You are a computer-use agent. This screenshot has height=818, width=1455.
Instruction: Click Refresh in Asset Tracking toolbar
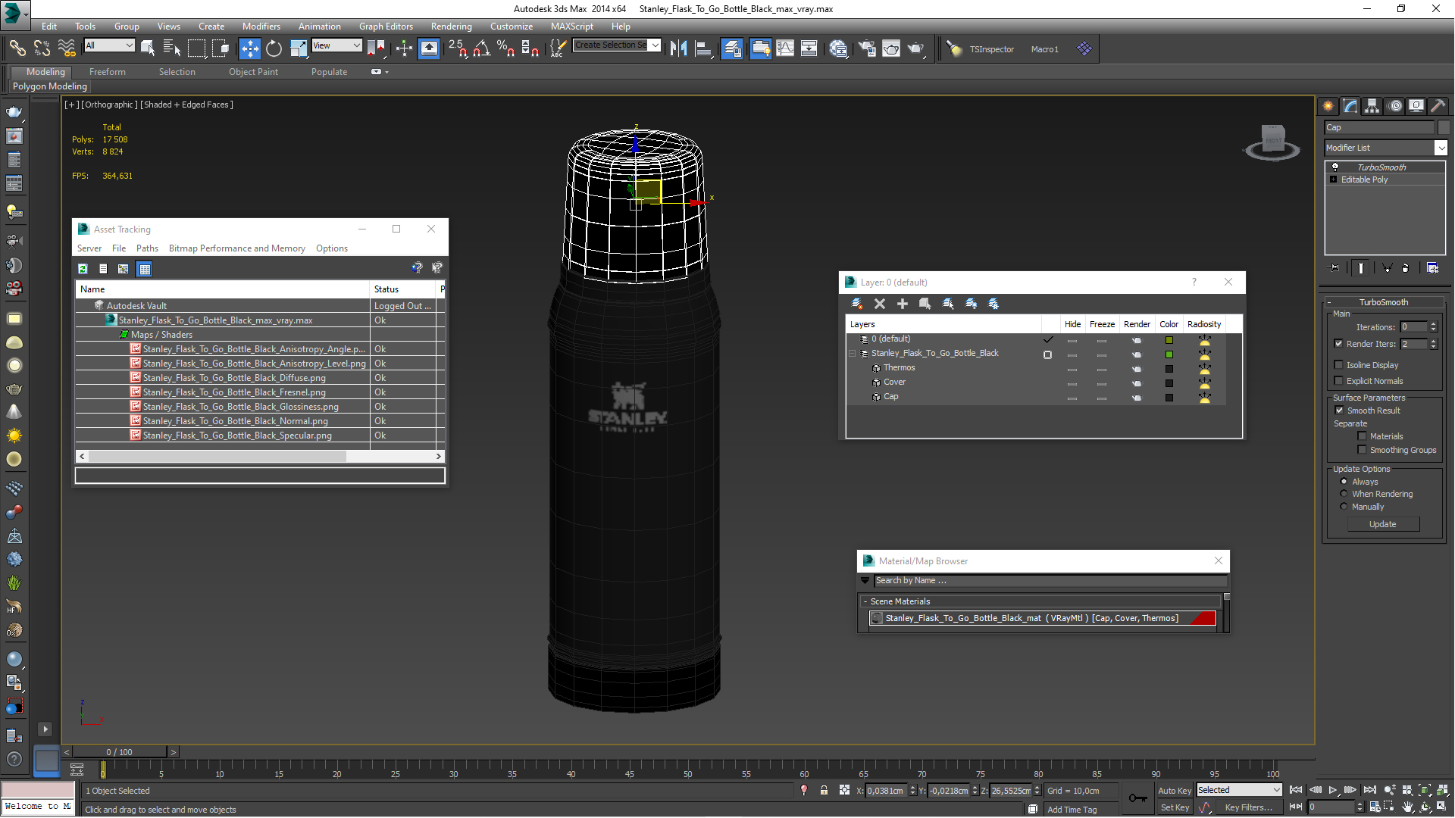coord(83,269)
